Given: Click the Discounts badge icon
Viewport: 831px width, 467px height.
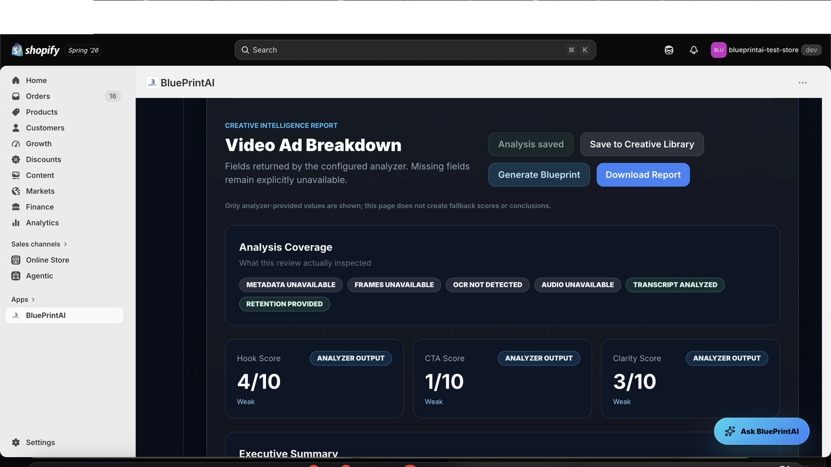Looking at the screenshot, I should pyautogui.click(x=16, y=159).
